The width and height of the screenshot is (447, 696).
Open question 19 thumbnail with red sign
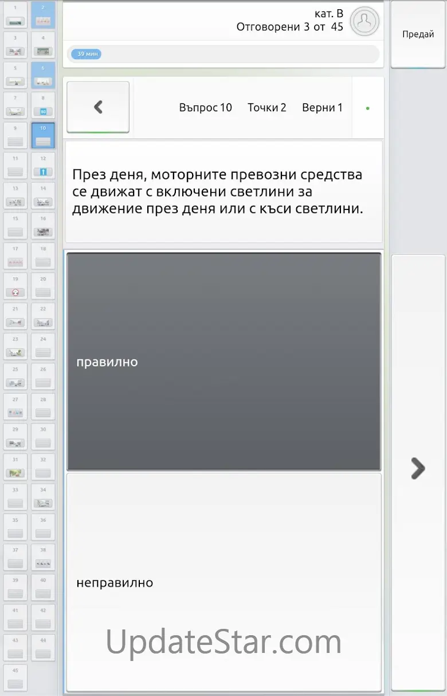[x=15, y=286]
